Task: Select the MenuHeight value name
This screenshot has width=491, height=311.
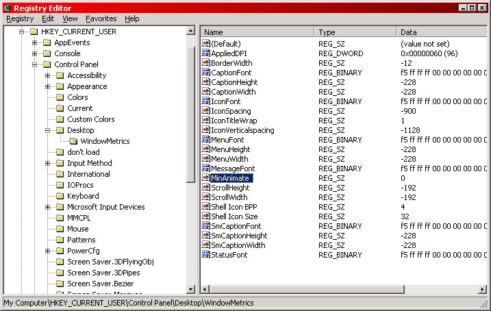Action: 231,149
